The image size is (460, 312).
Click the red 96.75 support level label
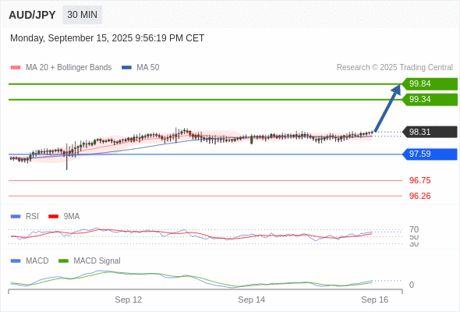[419, 180]
